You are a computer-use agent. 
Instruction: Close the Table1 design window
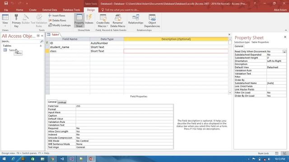(229, 35)
